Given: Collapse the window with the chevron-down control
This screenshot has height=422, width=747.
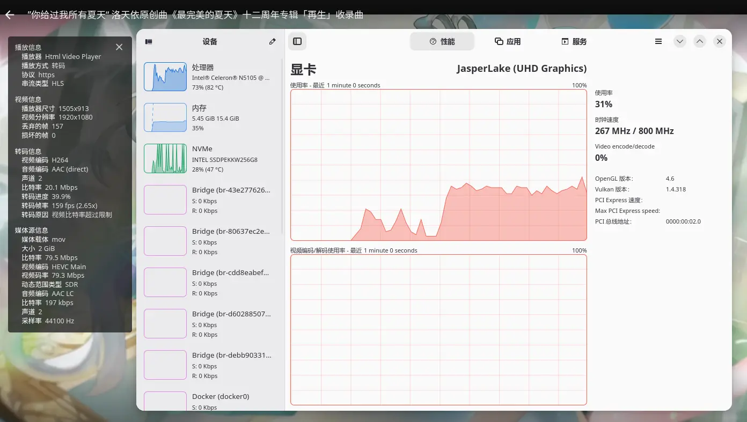Looking at the screenshot, I should [679, 41].
